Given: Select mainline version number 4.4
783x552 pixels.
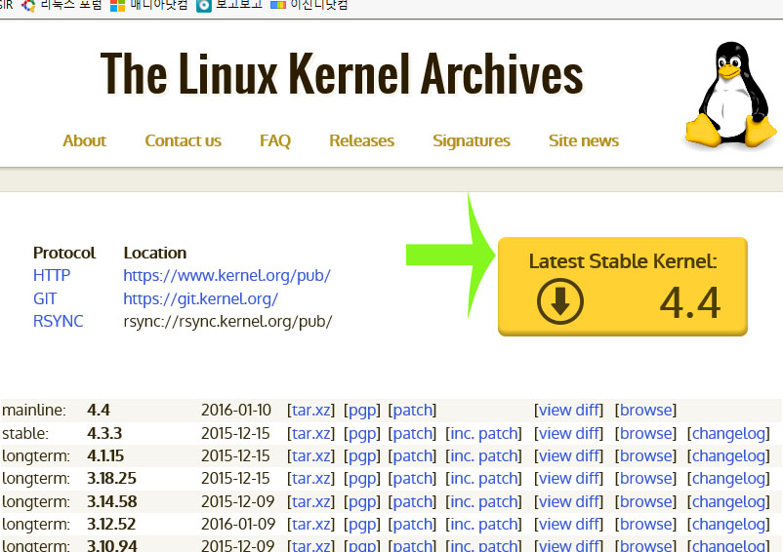Looking at the screenshot, I should 99,410.
